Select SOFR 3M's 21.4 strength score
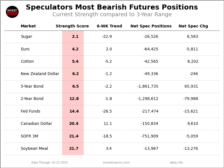 point(74,136)
